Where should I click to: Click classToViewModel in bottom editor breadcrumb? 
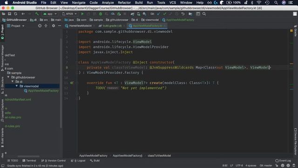coord(159,155)
